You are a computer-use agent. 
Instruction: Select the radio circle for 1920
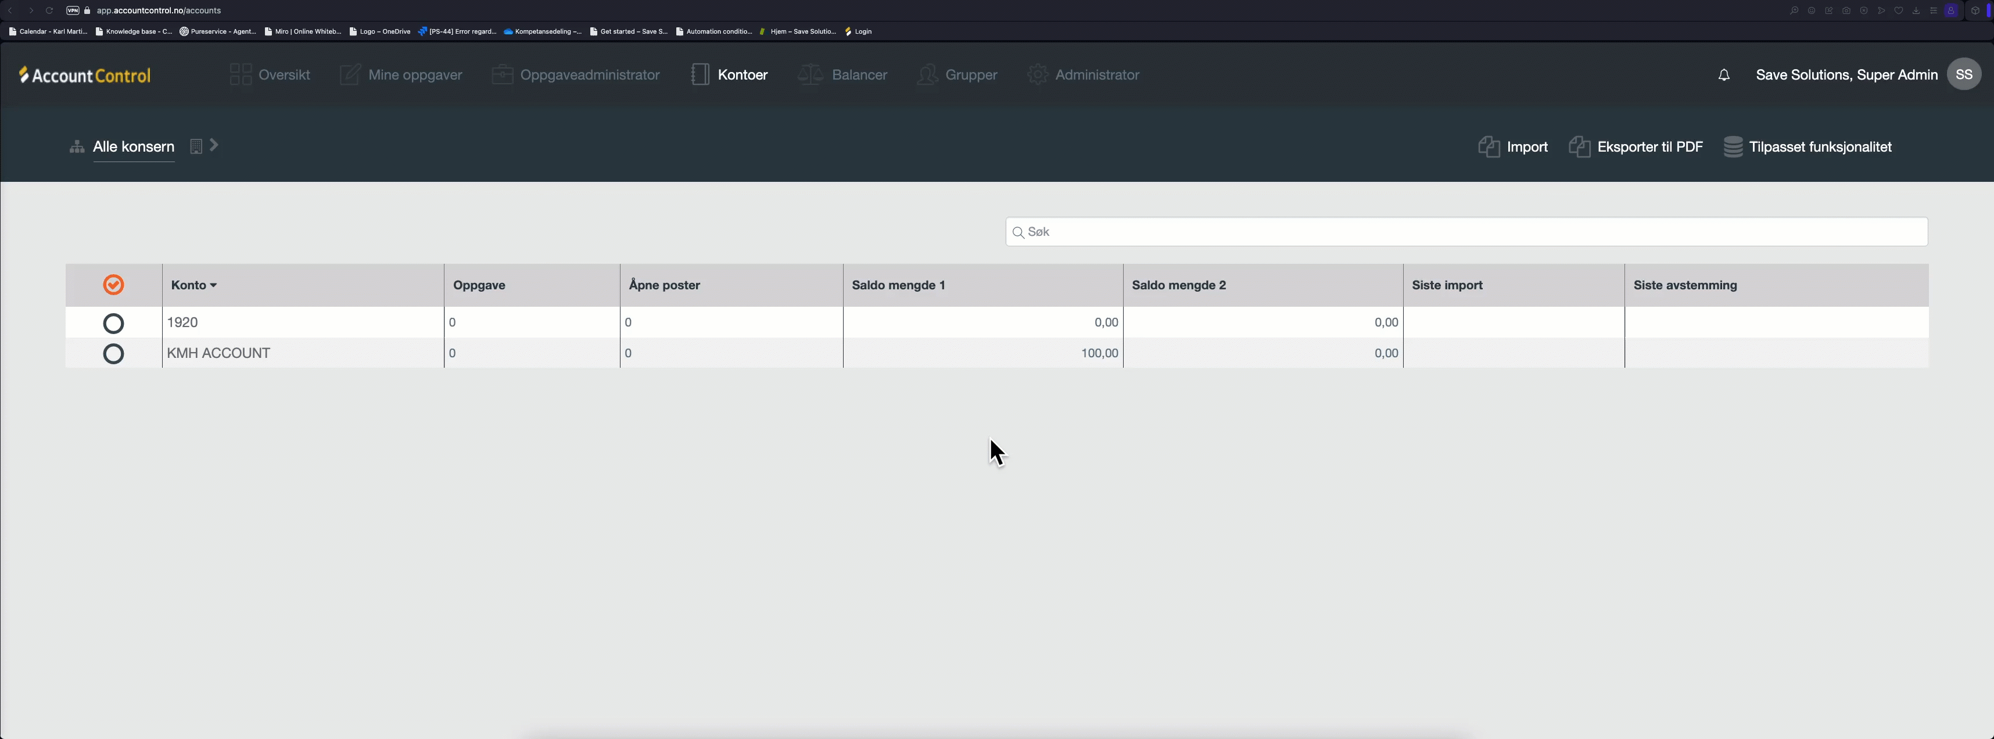(113, 322)
